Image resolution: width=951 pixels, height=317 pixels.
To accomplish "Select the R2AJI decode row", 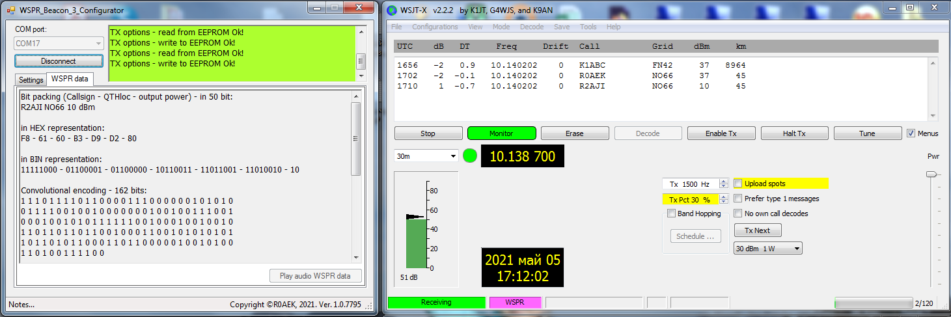I will (x=572, y=86).
